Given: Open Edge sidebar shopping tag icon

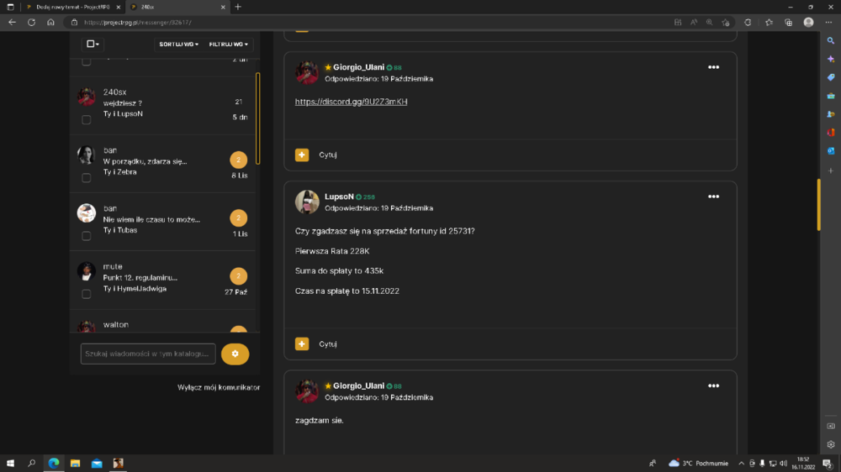Looking at the screenshot, I should 831,77.
